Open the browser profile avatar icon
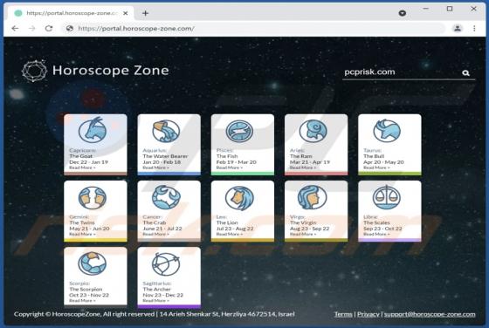The image size is (489, 328). tap(458, 28)
